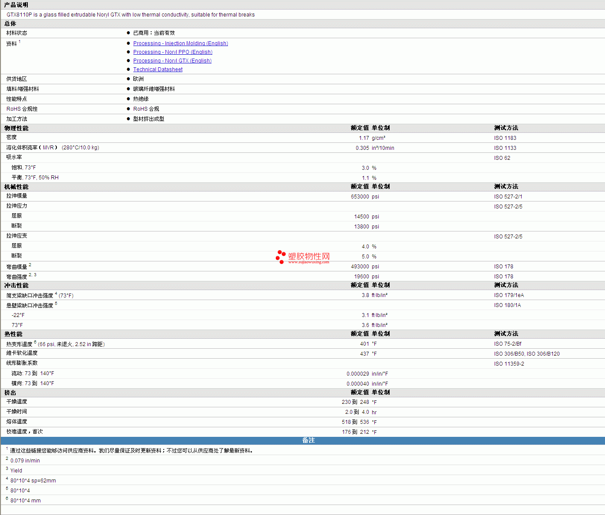605x515 pixels.
Task: Click the 73°F Izod value 3.6
Action: (x=365, y=325)
